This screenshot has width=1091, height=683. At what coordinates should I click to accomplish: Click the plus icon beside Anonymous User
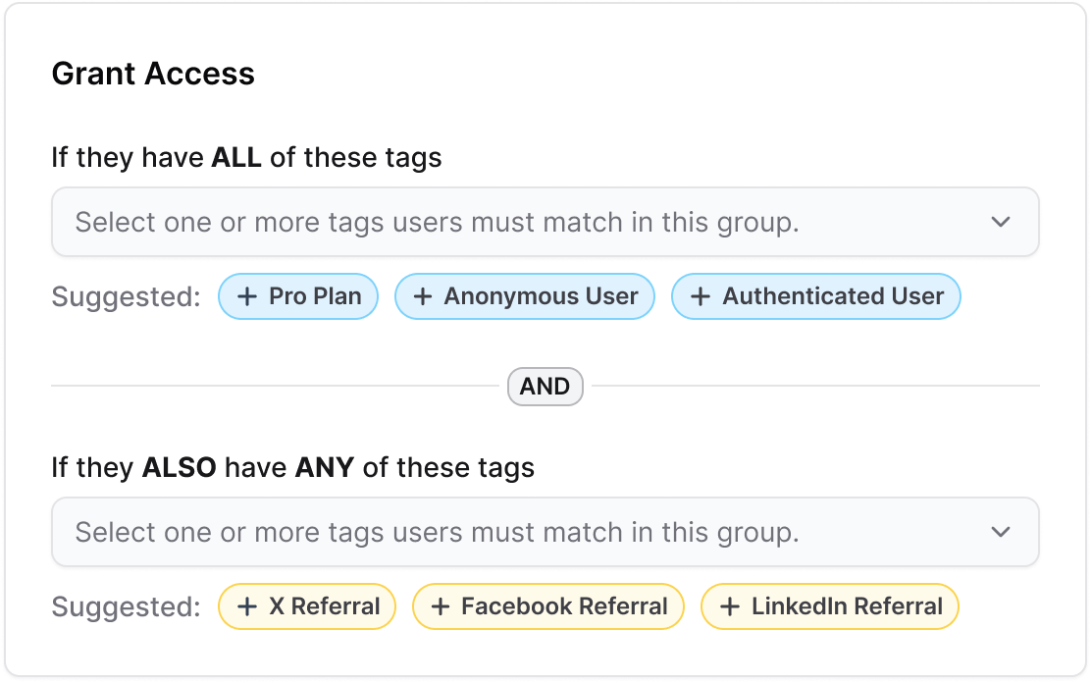tap(423, 296)
